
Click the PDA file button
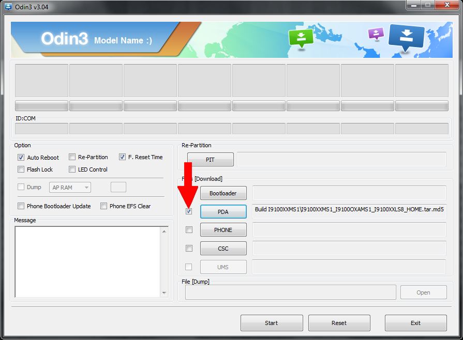[223, 212]
